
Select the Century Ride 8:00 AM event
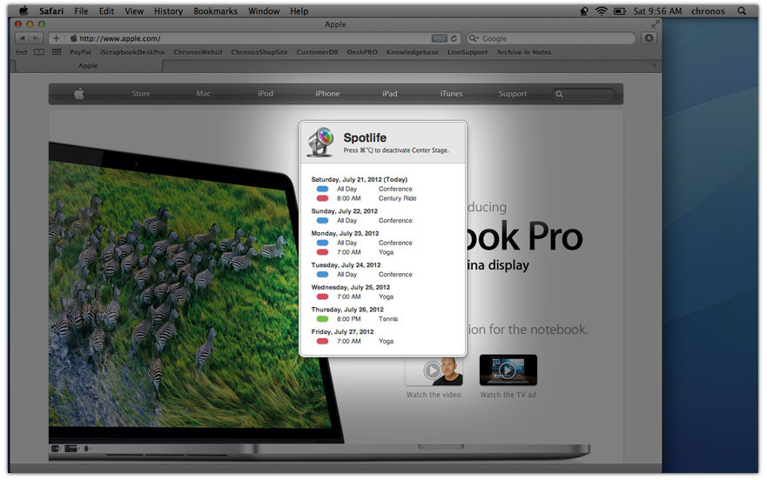pos(367,198)
